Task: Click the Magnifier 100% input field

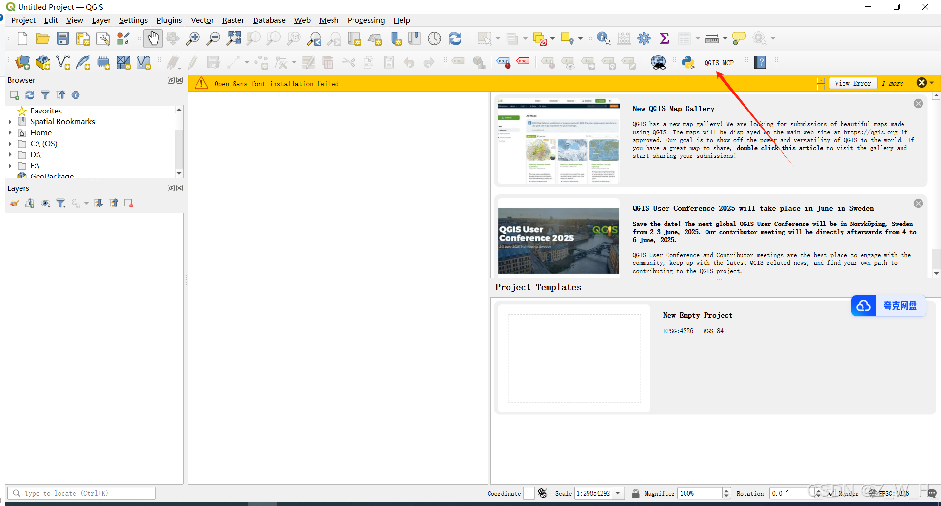Action: (x=700, y=493)
